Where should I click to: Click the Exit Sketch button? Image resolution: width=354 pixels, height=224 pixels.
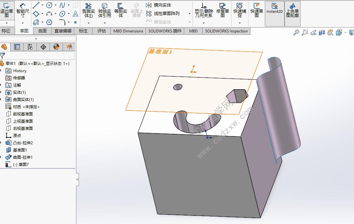pyautogui.click(x=7, y=10)
